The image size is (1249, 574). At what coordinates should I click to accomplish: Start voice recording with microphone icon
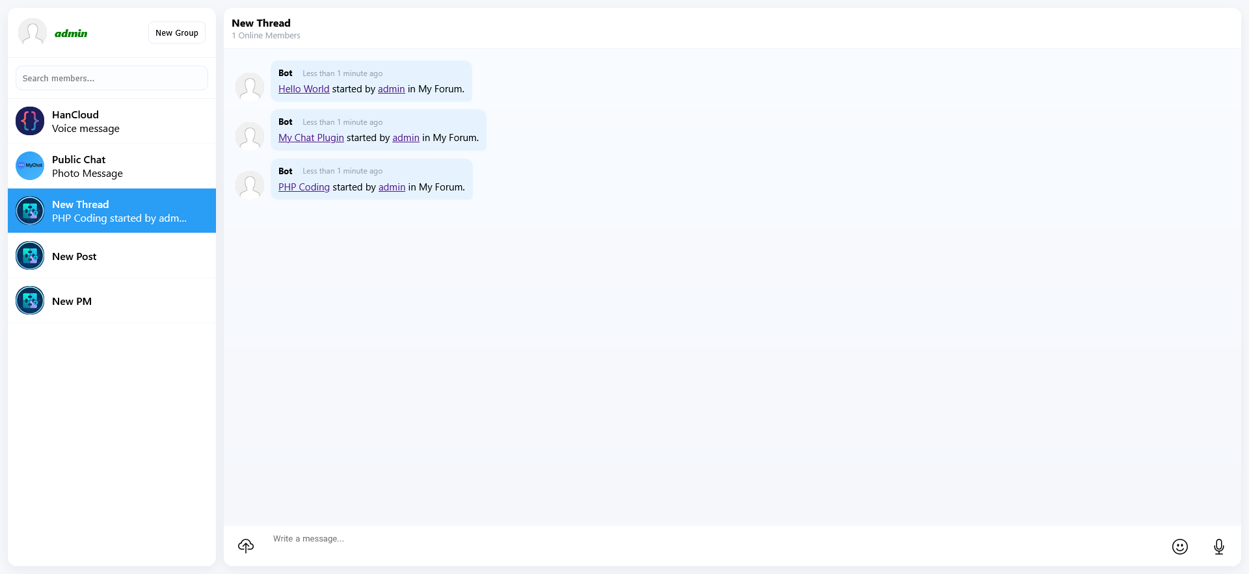click(1218, 547)
